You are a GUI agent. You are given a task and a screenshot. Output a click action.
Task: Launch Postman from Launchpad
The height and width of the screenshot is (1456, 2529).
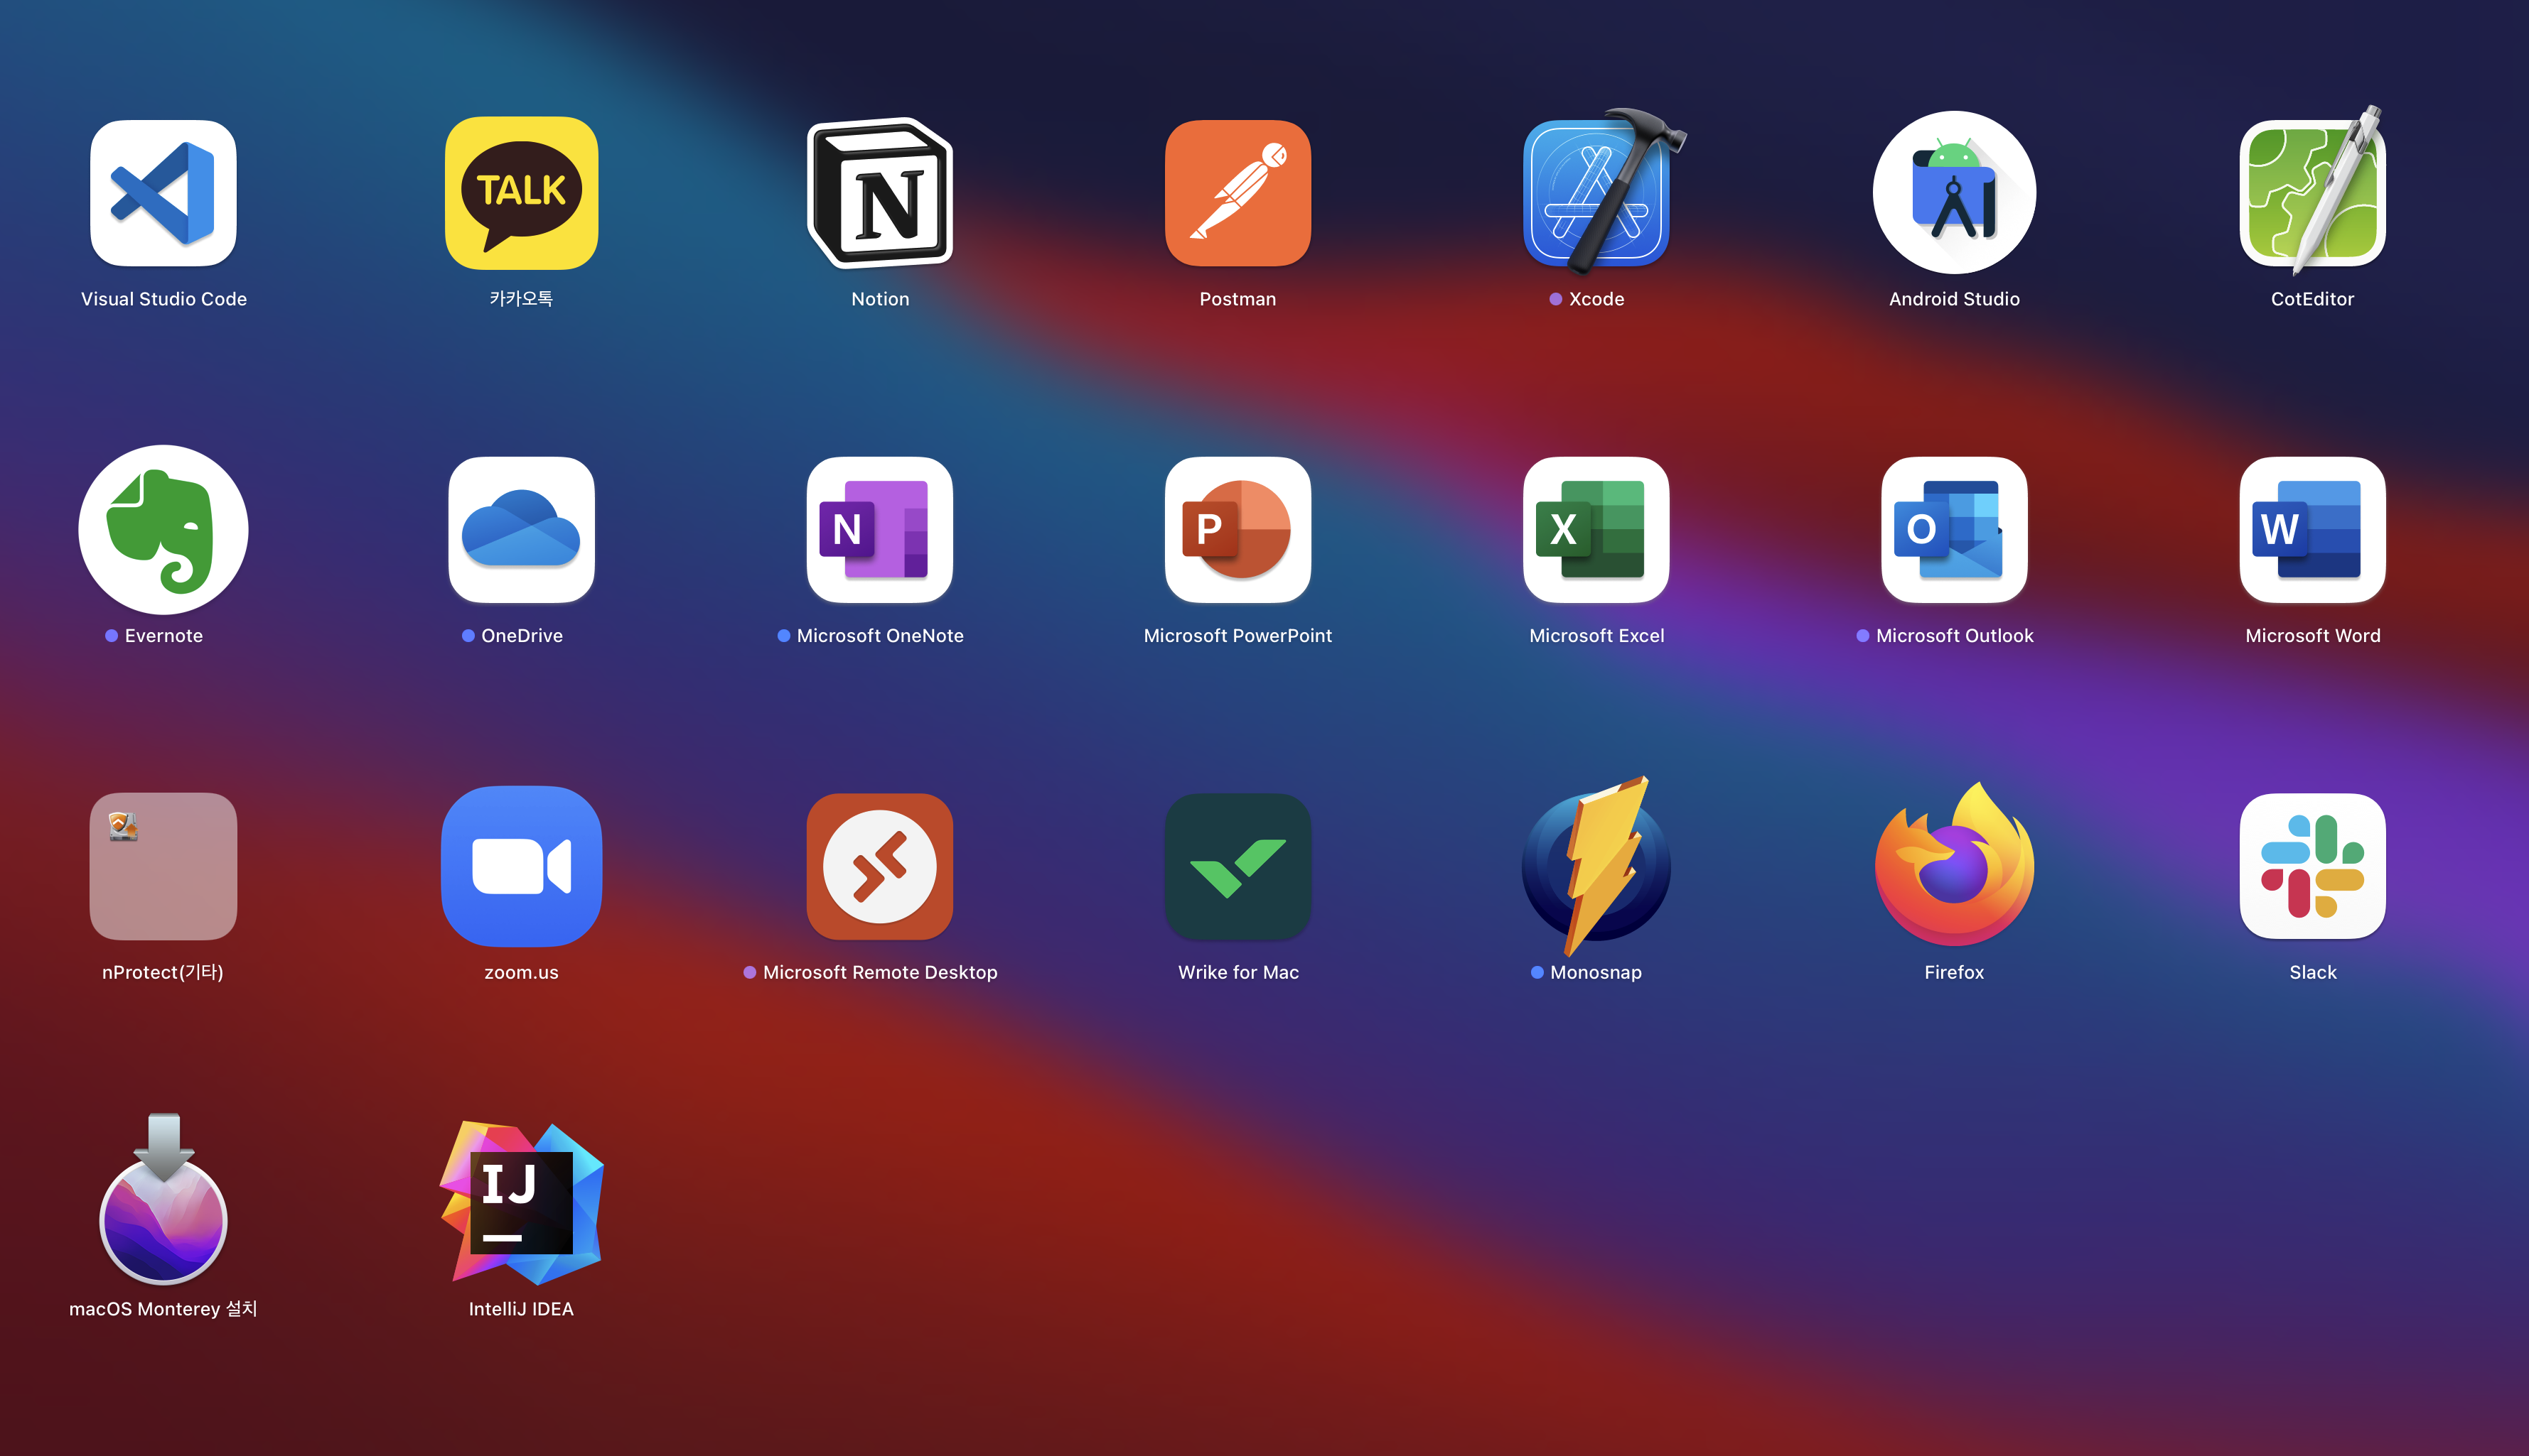click(x=1238, y=194)
